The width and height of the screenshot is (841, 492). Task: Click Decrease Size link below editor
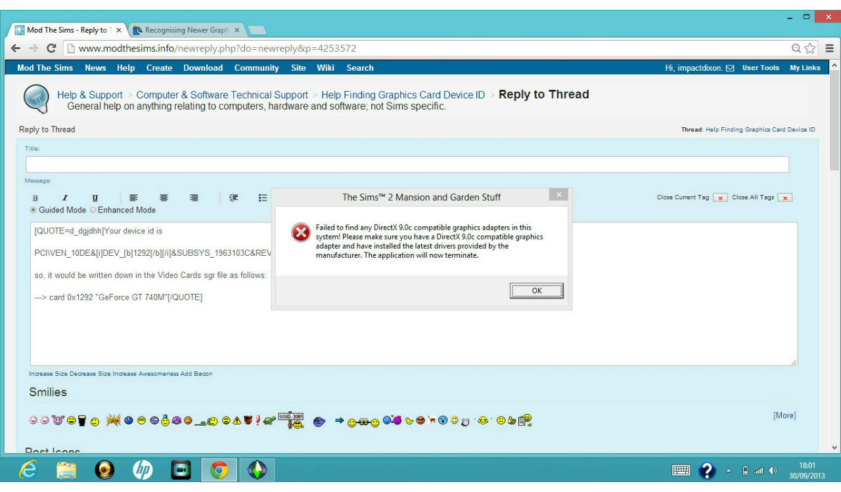pos(90,374)
